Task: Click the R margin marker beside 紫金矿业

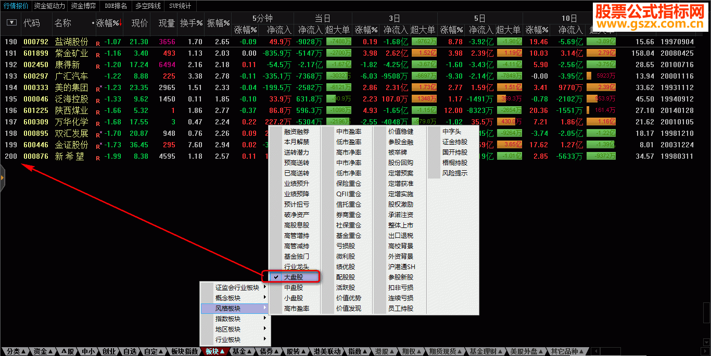Action: coord(98,54)
